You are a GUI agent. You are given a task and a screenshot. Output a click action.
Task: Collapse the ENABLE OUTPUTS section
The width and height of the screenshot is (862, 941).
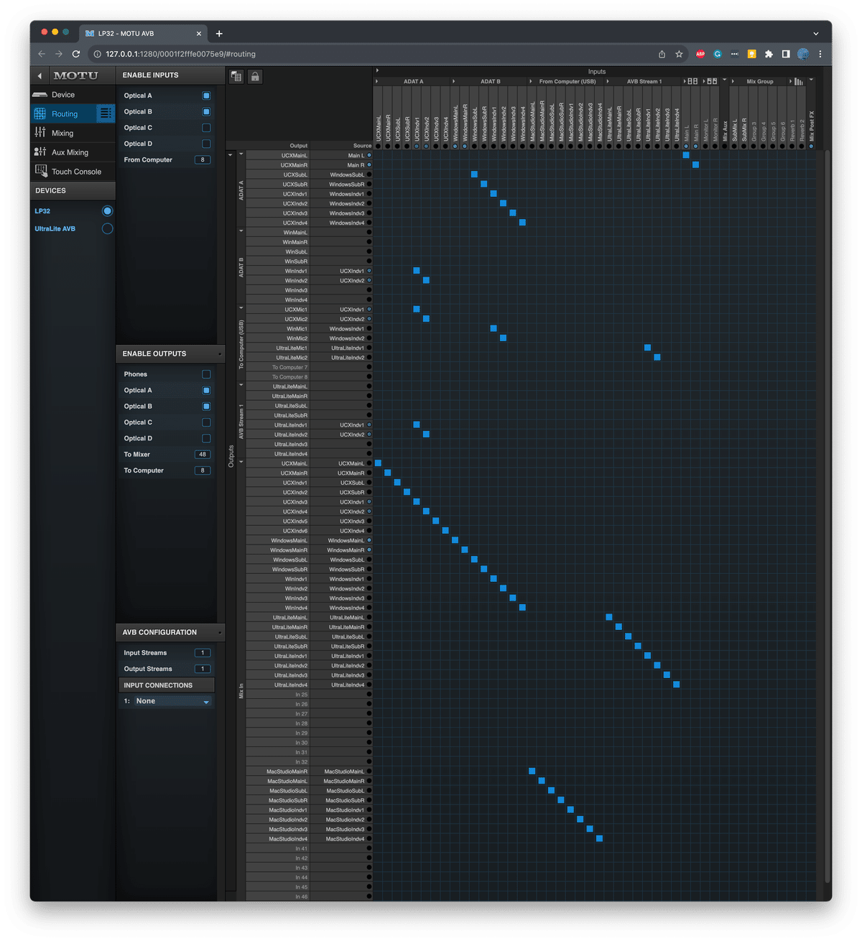click(220, 354)
